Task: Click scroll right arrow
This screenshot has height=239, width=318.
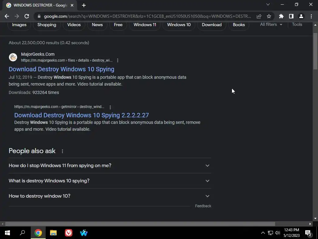Action: 310,224
